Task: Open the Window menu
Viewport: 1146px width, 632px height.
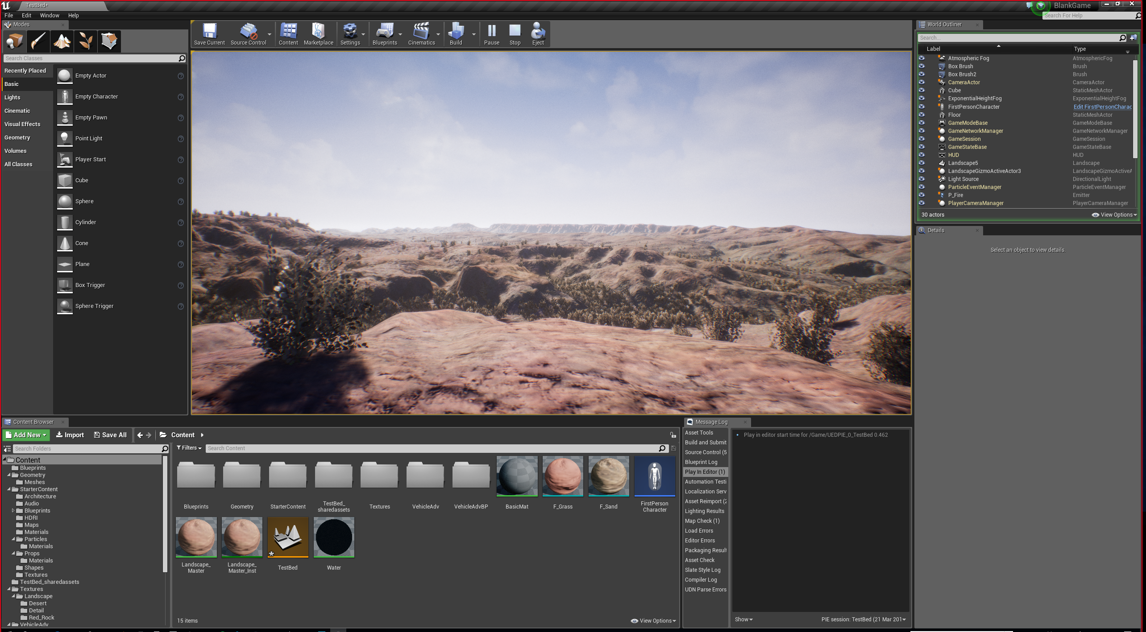Action: (x=50, y=15)
